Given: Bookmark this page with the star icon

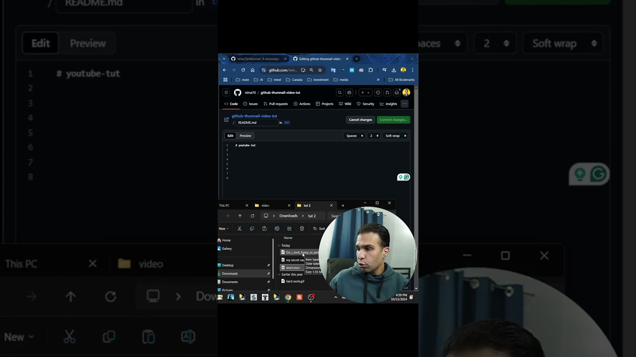Looking at the screenshot, I should (320, 70).
